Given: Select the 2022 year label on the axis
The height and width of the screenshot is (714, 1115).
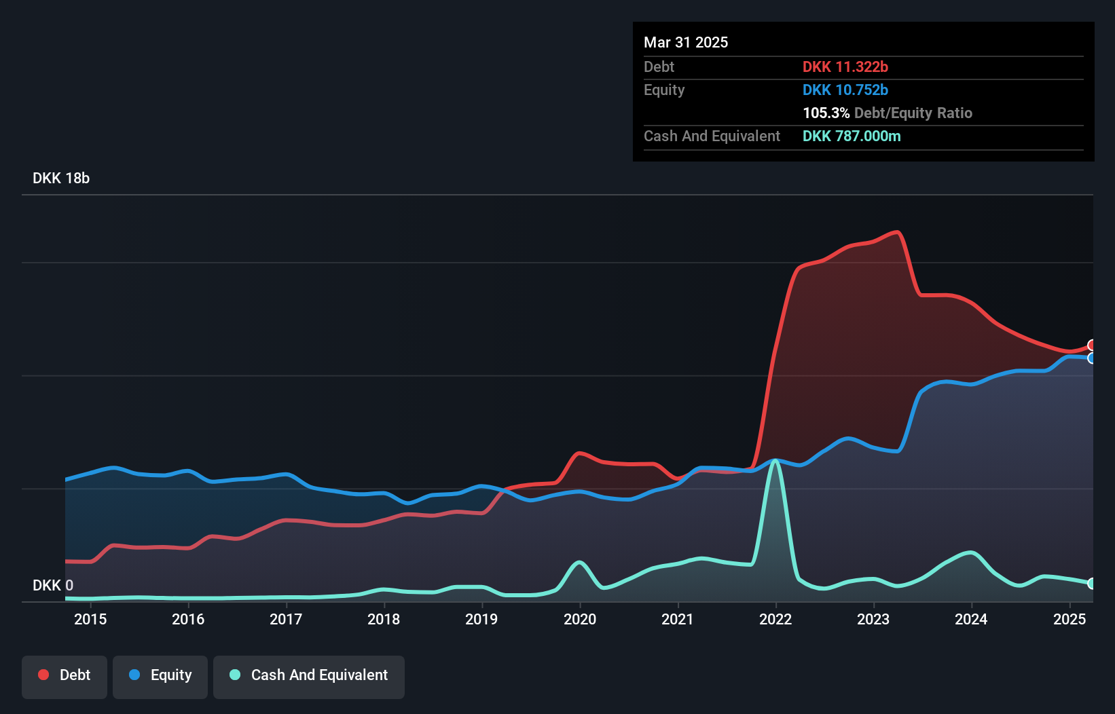Looking at the screenshot, I should pyautogui.click(x=775, y=619).
